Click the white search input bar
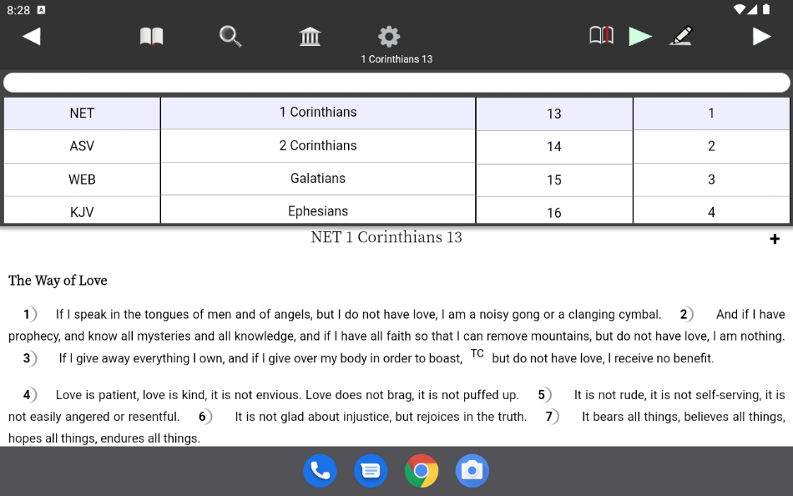793x496 pixels. (x=396, y=82)
